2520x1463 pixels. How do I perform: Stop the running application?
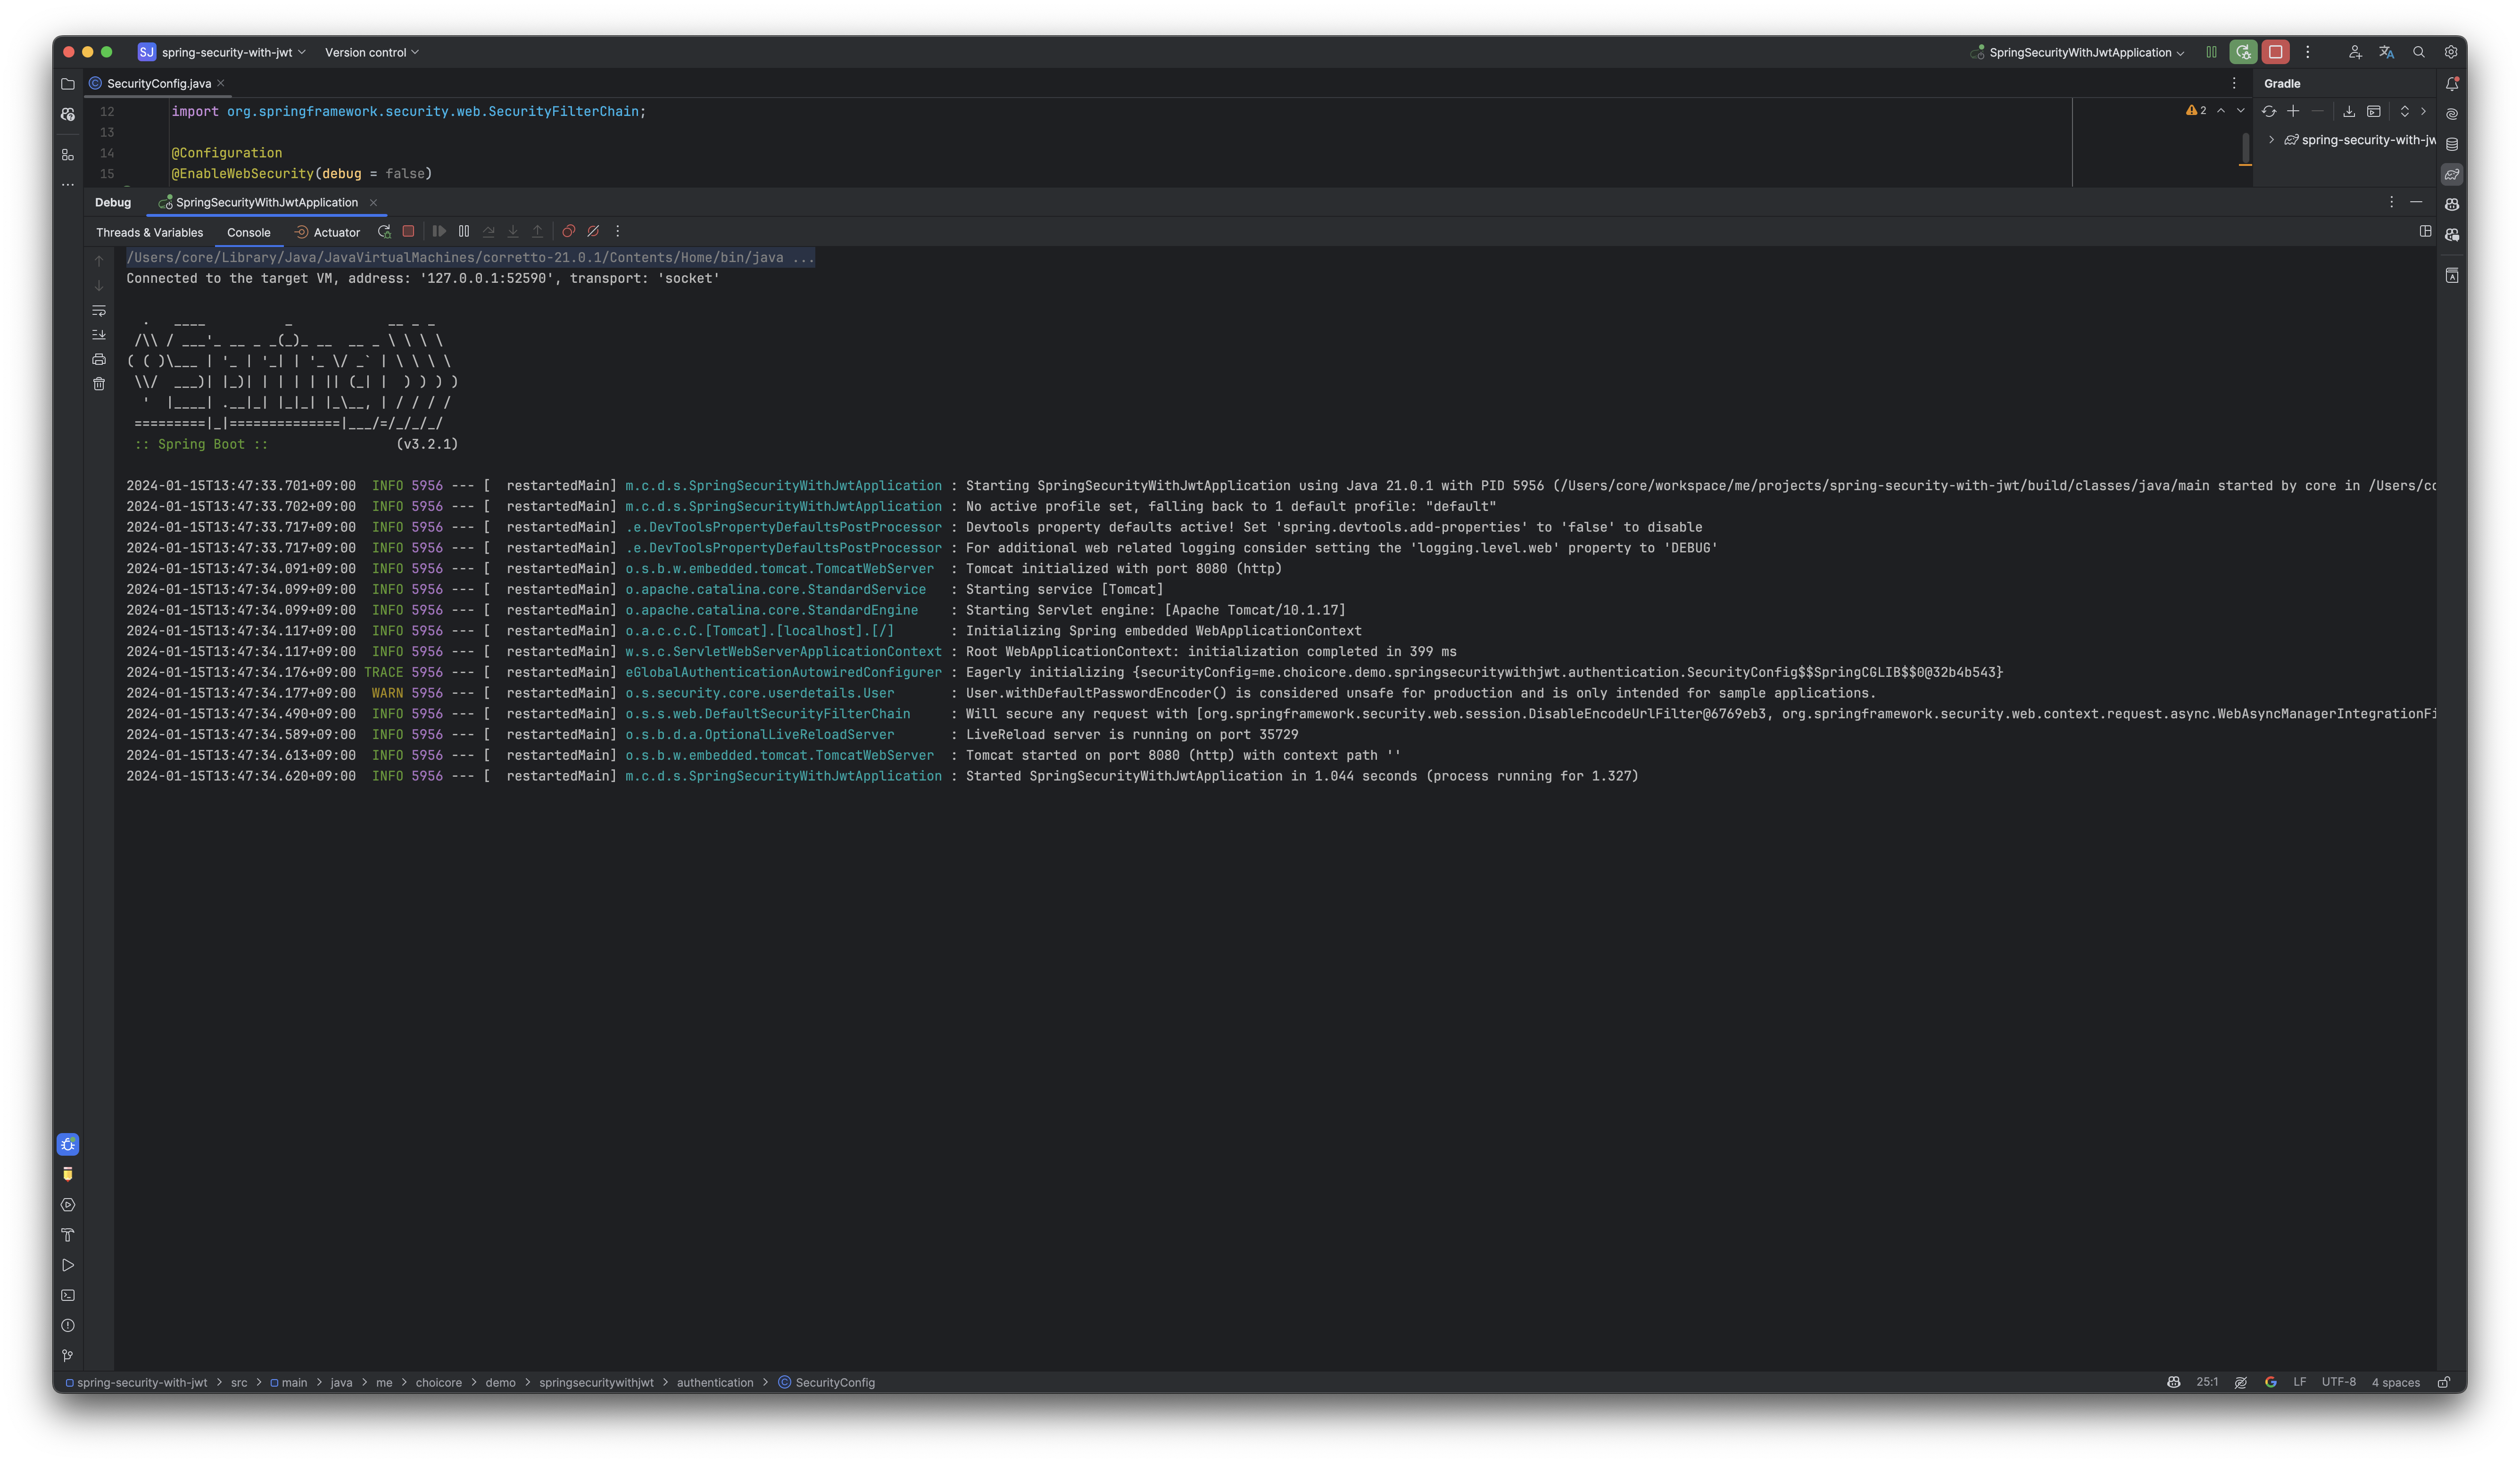point(408,231)
